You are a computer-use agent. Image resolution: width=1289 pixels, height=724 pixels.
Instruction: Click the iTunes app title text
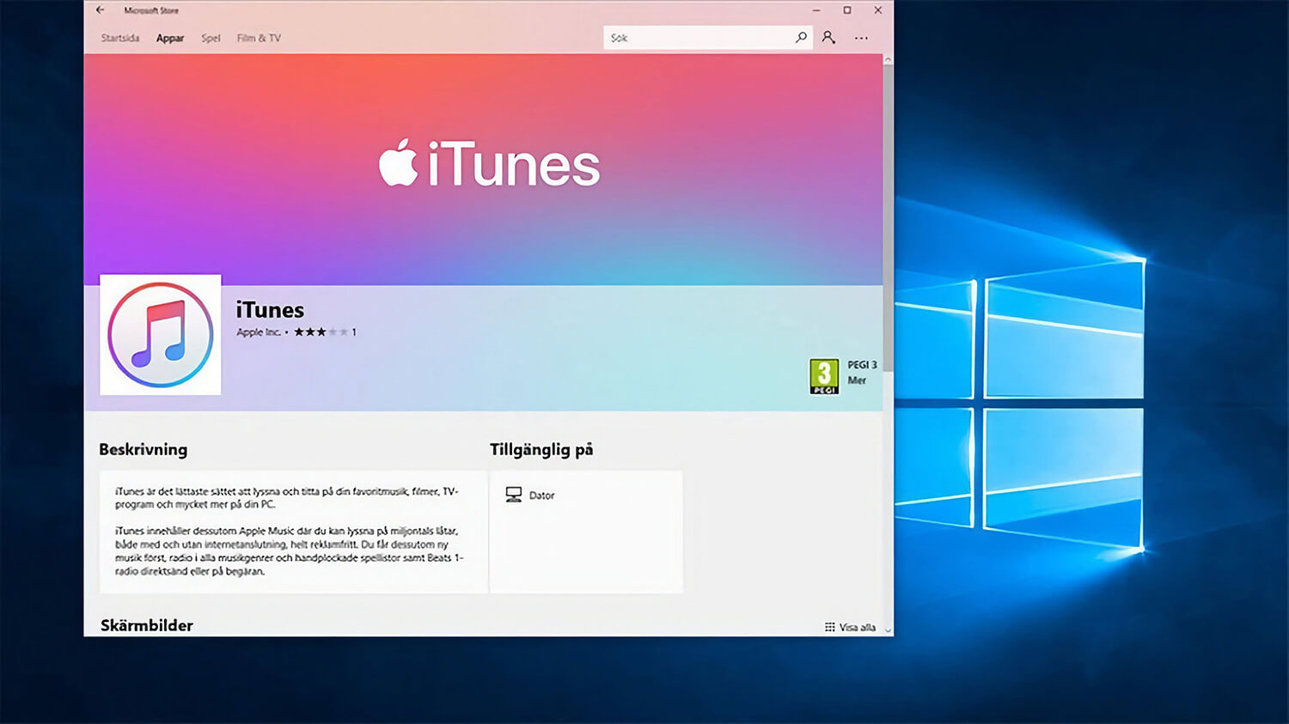(x=270, y=310)
